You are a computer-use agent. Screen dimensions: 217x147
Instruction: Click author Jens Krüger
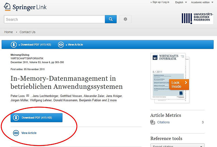114,96
